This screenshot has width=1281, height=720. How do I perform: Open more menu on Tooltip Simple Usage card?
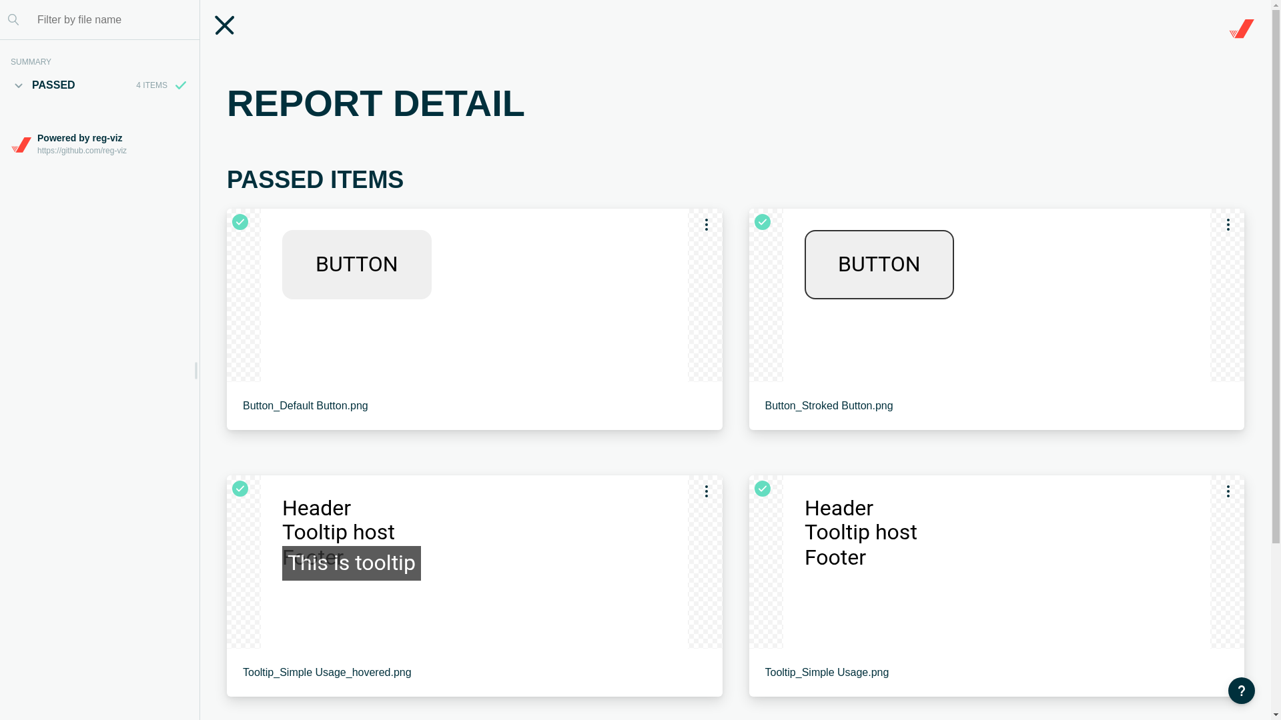click(1228, 491)
